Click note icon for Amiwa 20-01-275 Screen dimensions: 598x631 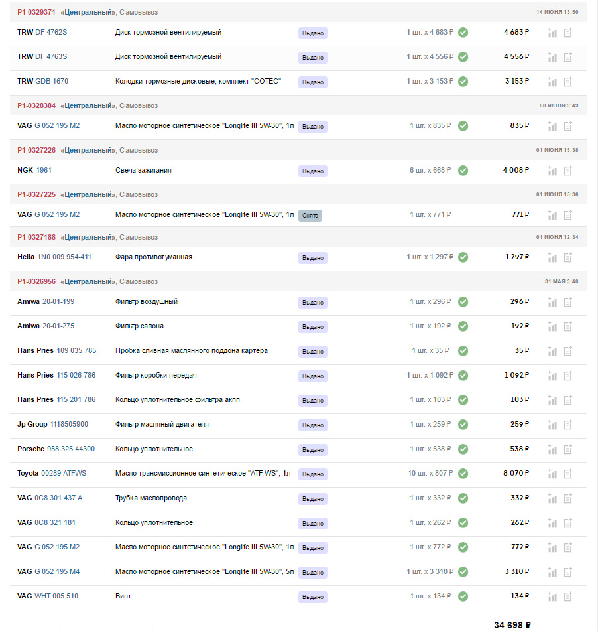point(568,326)
